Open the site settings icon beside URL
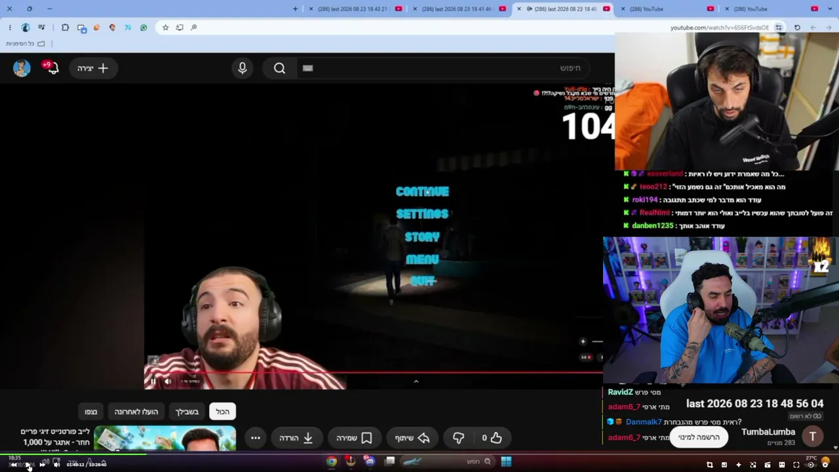839x472 pixels. (779, 28)
